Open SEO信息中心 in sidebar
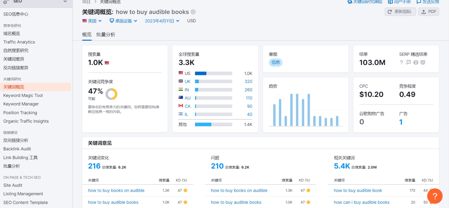This screenshot has height=208, width=449. point(16,14)
